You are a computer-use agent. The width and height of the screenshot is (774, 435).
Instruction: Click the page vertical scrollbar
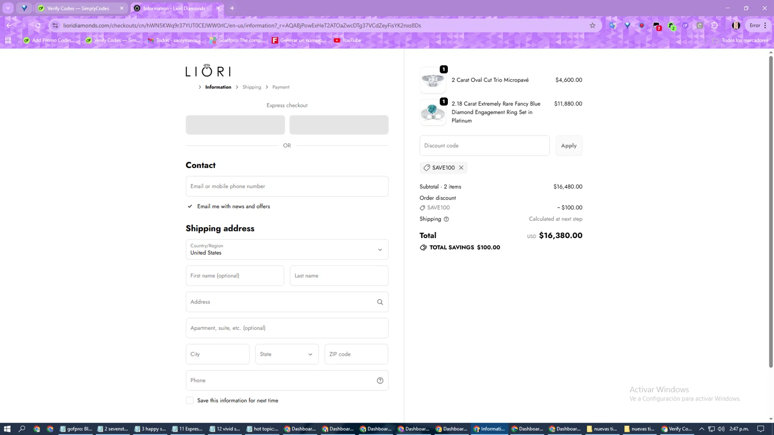pos(771,211)
